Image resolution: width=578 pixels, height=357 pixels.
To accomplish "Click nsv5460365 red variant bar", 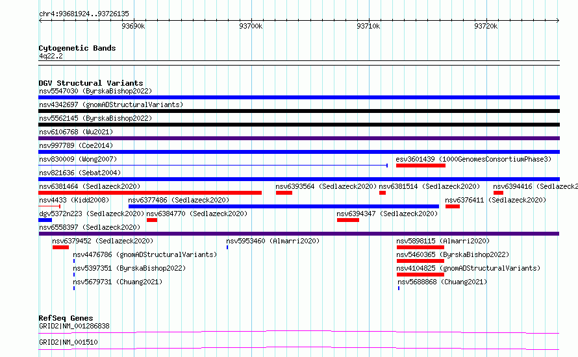I will pyautogui.click(x=420, y=261).
